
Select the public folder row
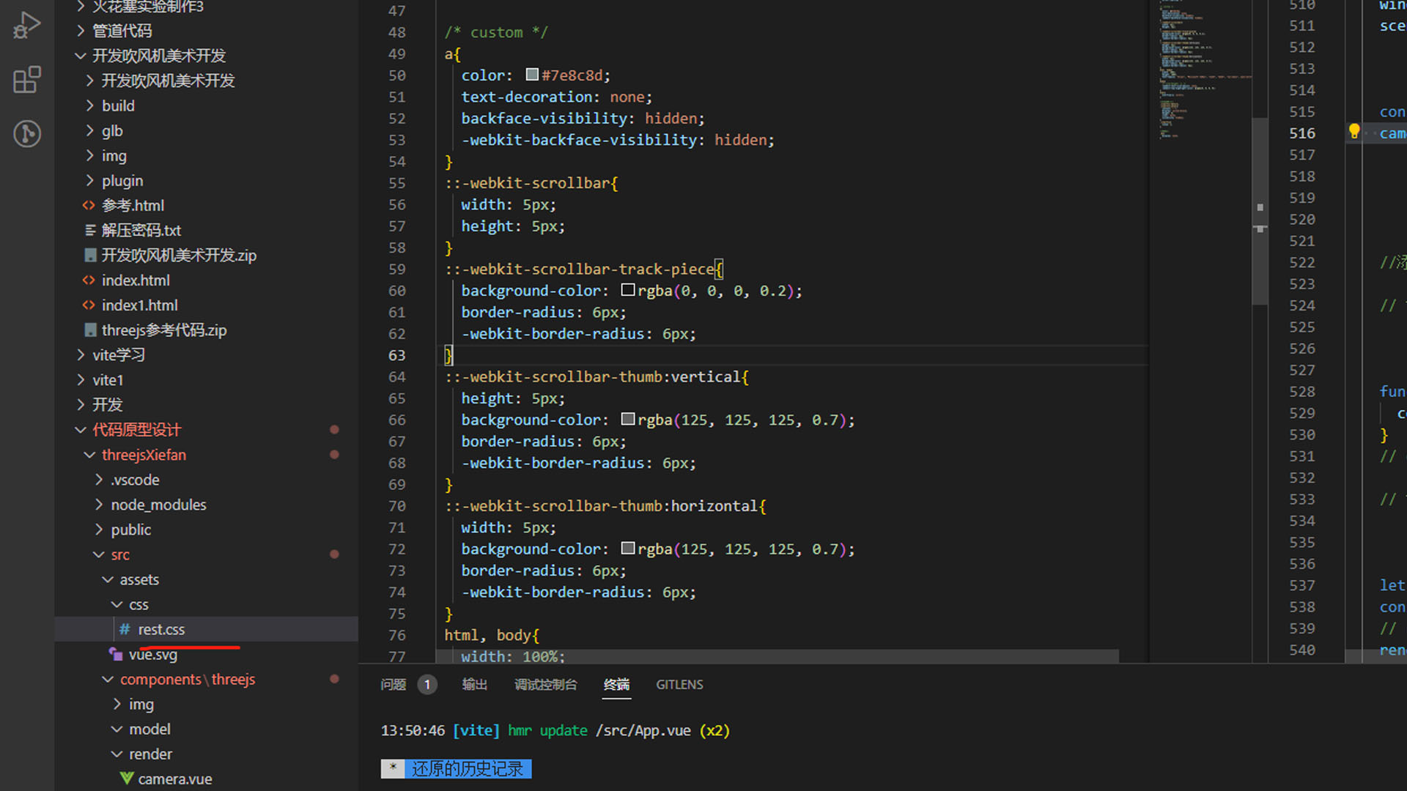[x=207, y=530]
